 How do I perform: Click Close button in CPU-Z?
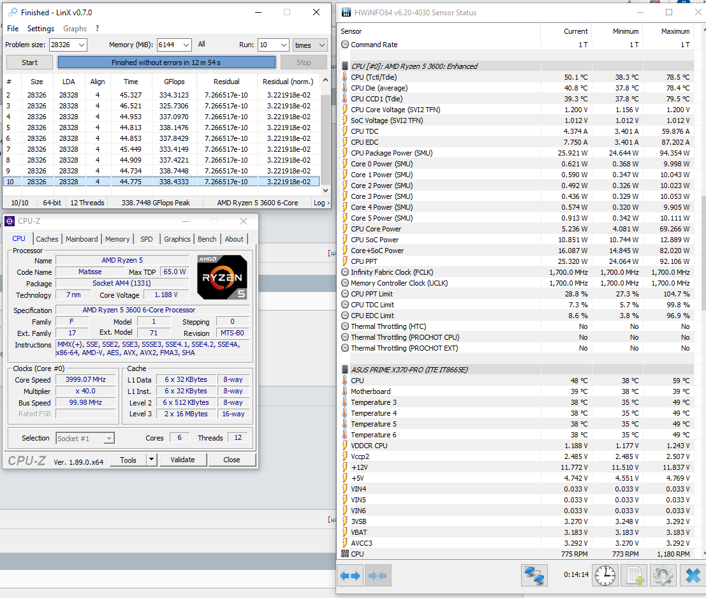click(x=232, y=460)
